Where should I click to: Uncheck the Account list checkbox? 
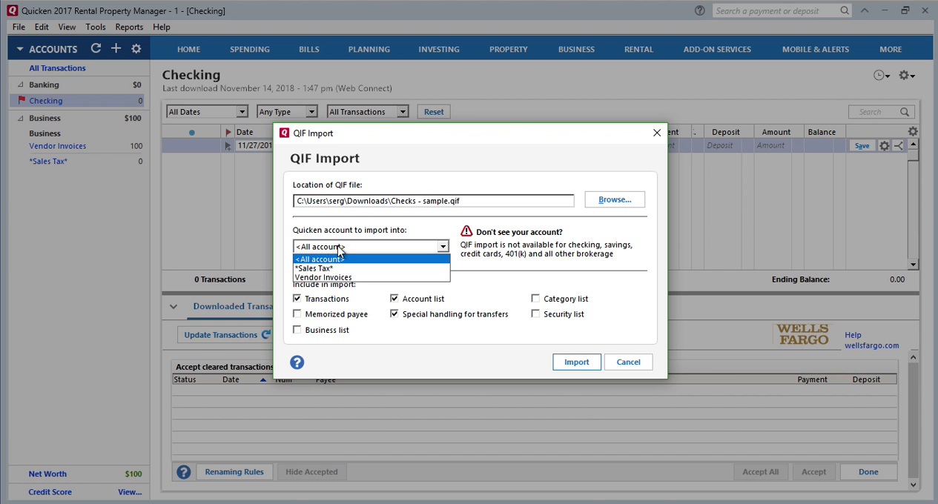pos(394,299)
